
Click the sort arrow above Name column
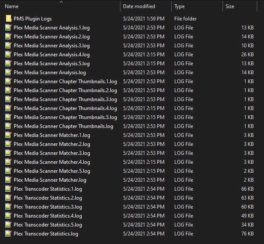pyautogui.click(x=61, y=2)
